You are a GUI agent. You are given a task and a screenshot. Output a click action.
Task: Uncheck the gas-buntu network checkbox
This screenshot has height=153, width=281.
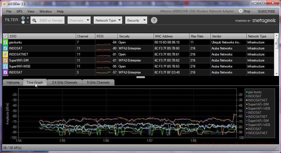[x=5, y=42]
